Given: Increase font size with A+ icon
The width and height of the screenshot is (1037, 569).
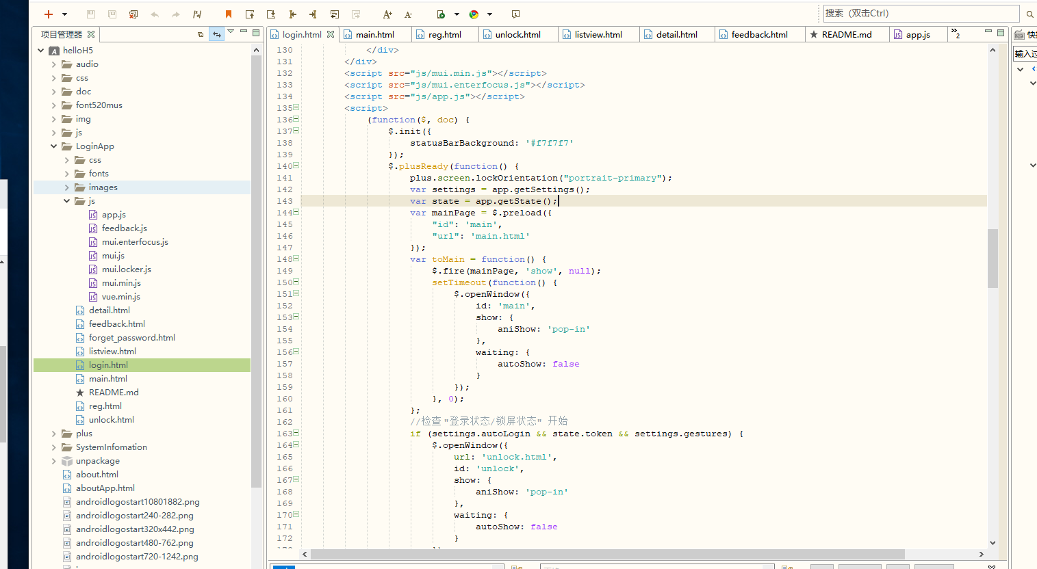Looking at the screenshot, I should pos(387,14).
